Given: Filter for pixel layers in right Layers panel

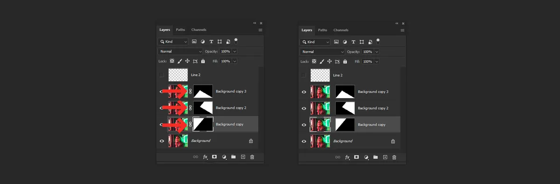Looking at the screenshot, I should click(336, 42).
